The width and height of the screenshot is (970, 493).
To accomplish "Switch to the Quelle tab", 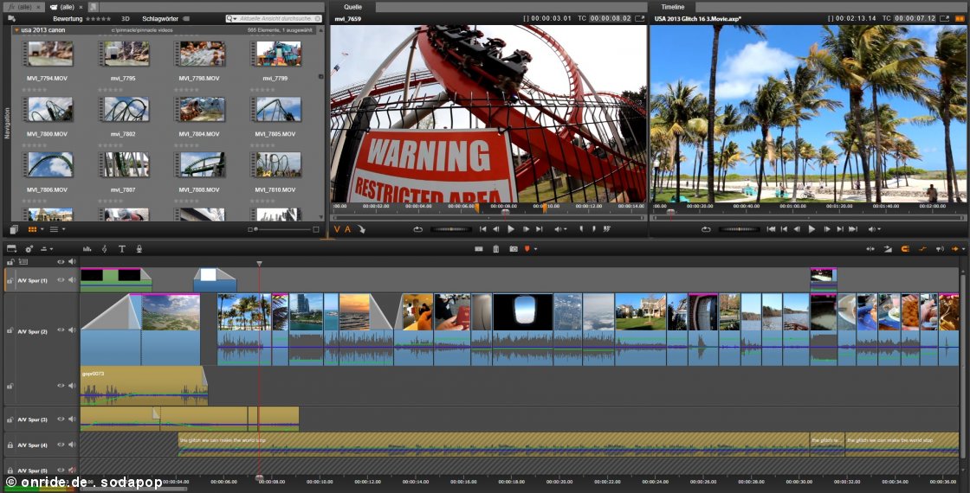I will click(352, 7).
